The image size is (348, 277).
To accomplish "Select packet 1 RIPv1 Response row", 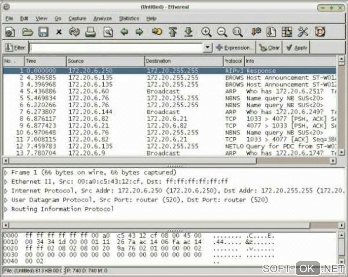I will click(170, 71).
